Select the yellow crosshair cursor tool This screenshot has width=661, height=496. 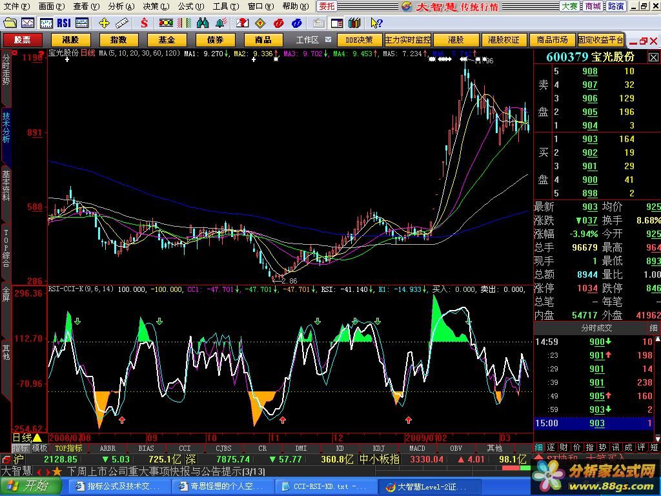[104, 23]
